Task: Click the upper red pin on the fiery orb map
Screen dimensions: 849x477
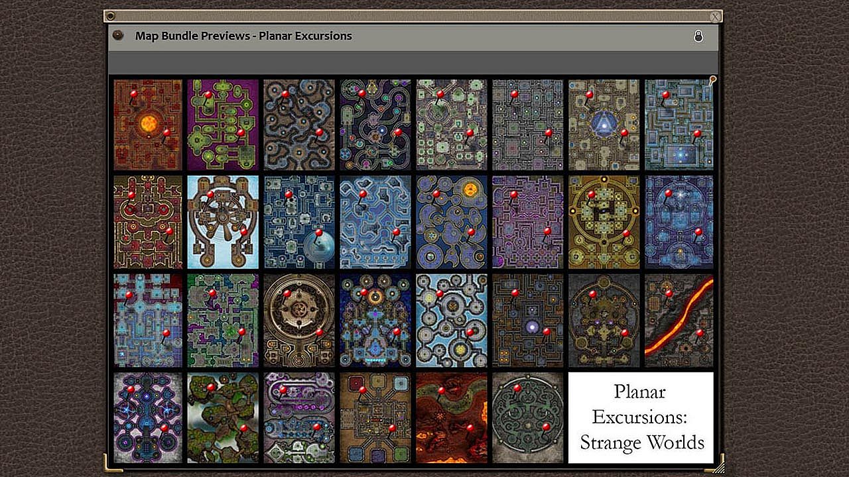Action: click(x=133, y=94)
